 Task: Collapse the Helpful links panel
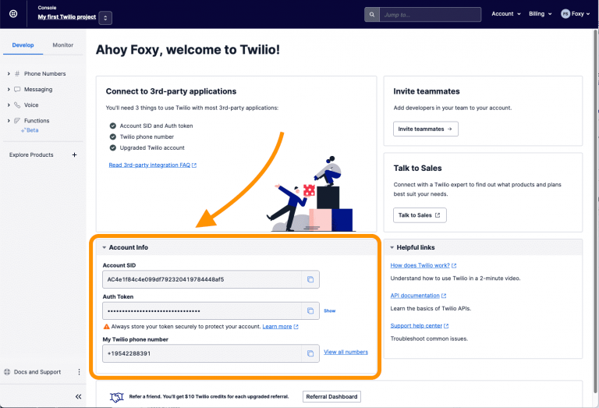[x=392, y=247]
